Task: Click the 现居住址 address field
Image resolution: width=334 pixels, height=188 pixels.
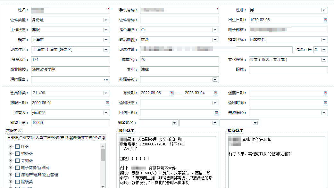Action: pos(216,50)
